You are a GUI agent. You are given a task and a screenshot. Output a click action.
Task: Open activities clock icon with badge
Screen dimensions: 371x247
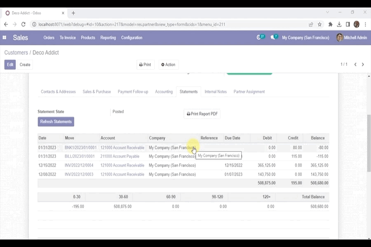pyautogui.click(x=261, y=37)
